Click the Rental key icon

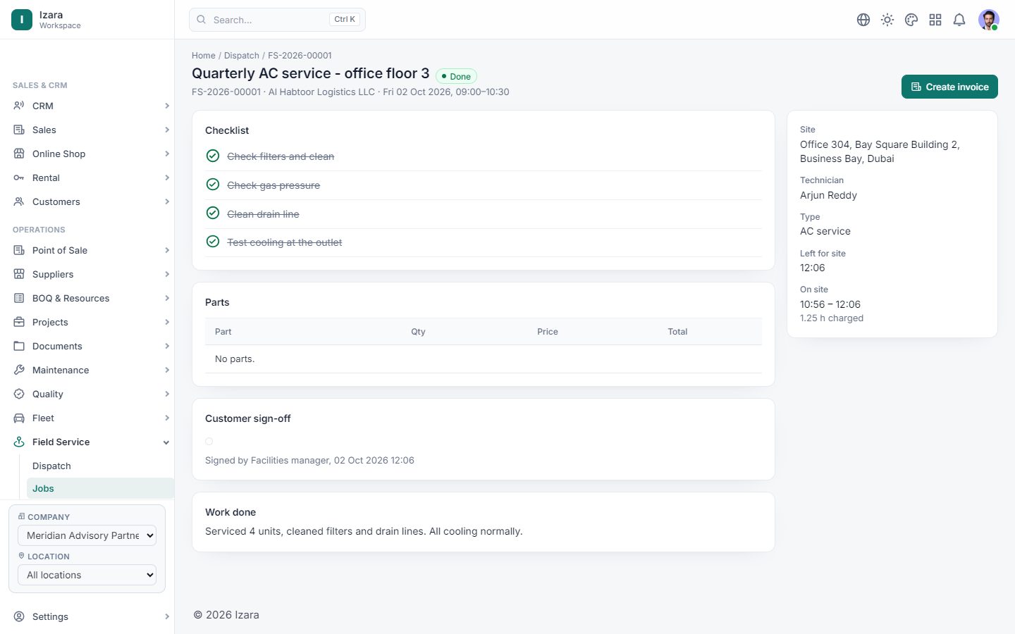(x=19, y=178)
